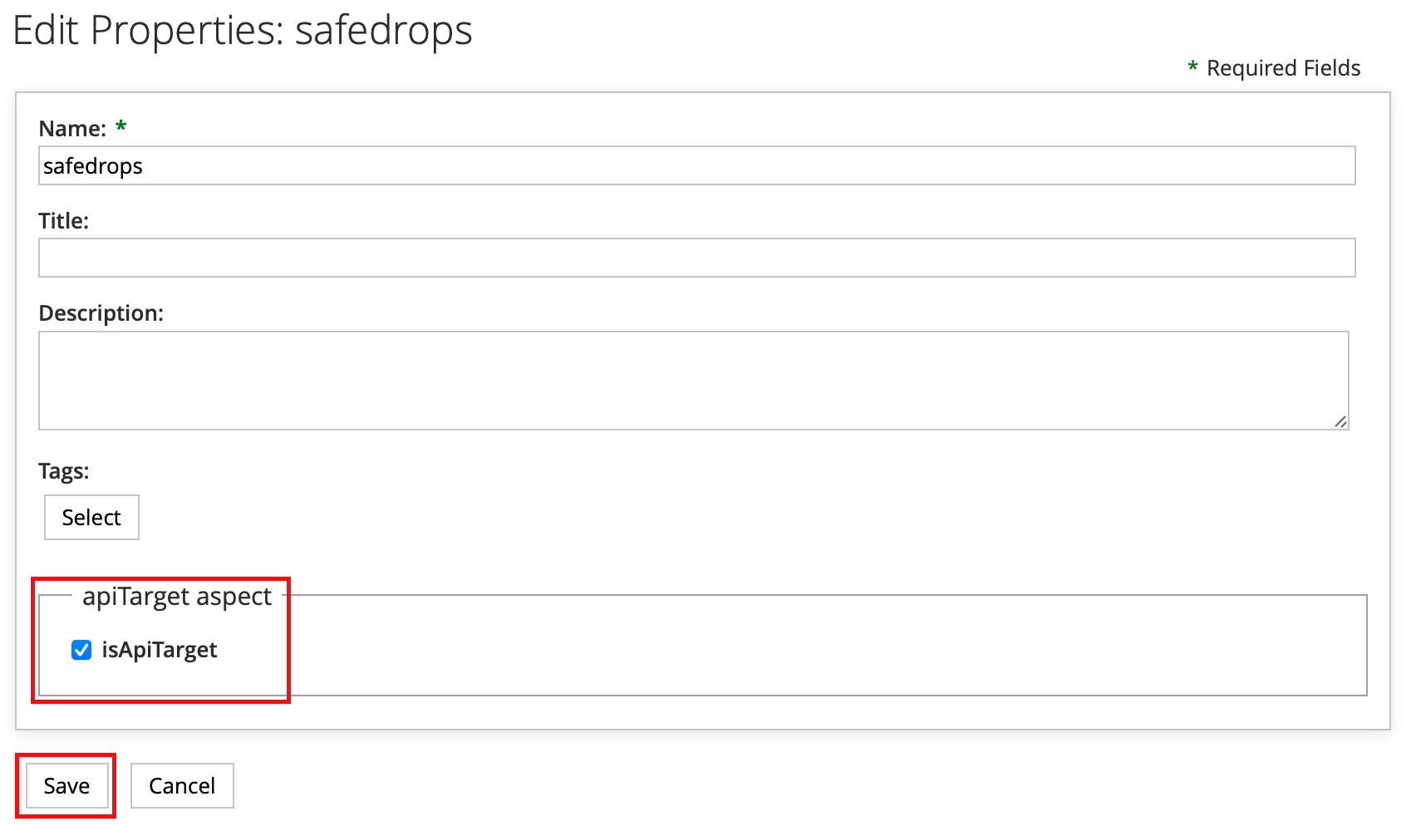Viewport: 1406px width, 826px height.
Task: Click the 'Name:' field label
Action: point(72,129)
